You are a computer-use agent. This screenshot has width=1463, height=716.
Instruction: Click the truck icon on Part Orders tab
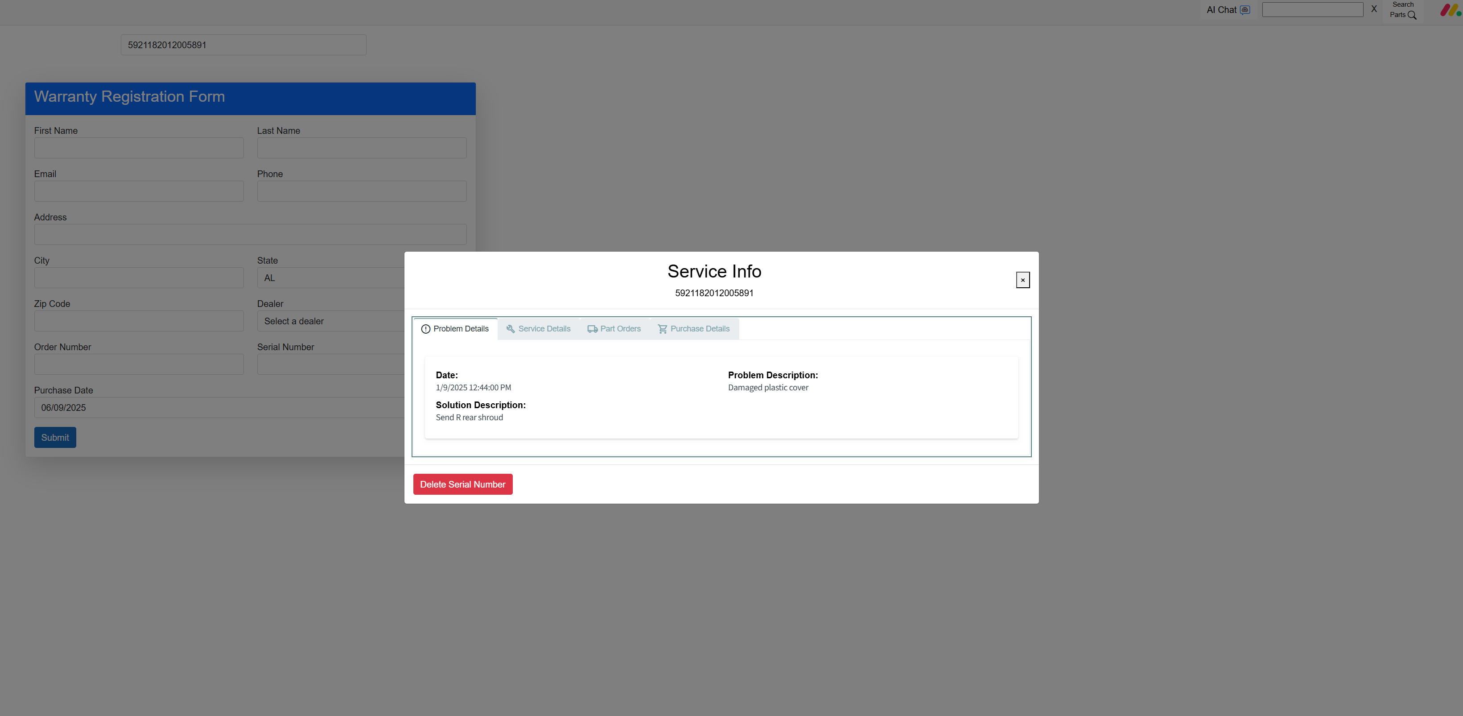[x=592, y=329]
